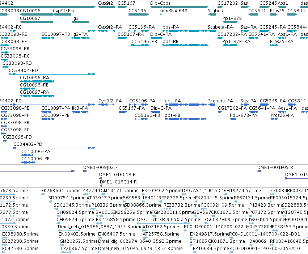Select the DME1-009J02.F feature label

pos(100,168)
